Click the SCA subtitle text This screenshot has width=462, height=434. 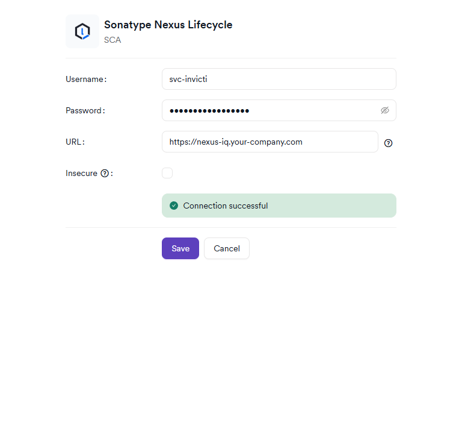[112, 40]
